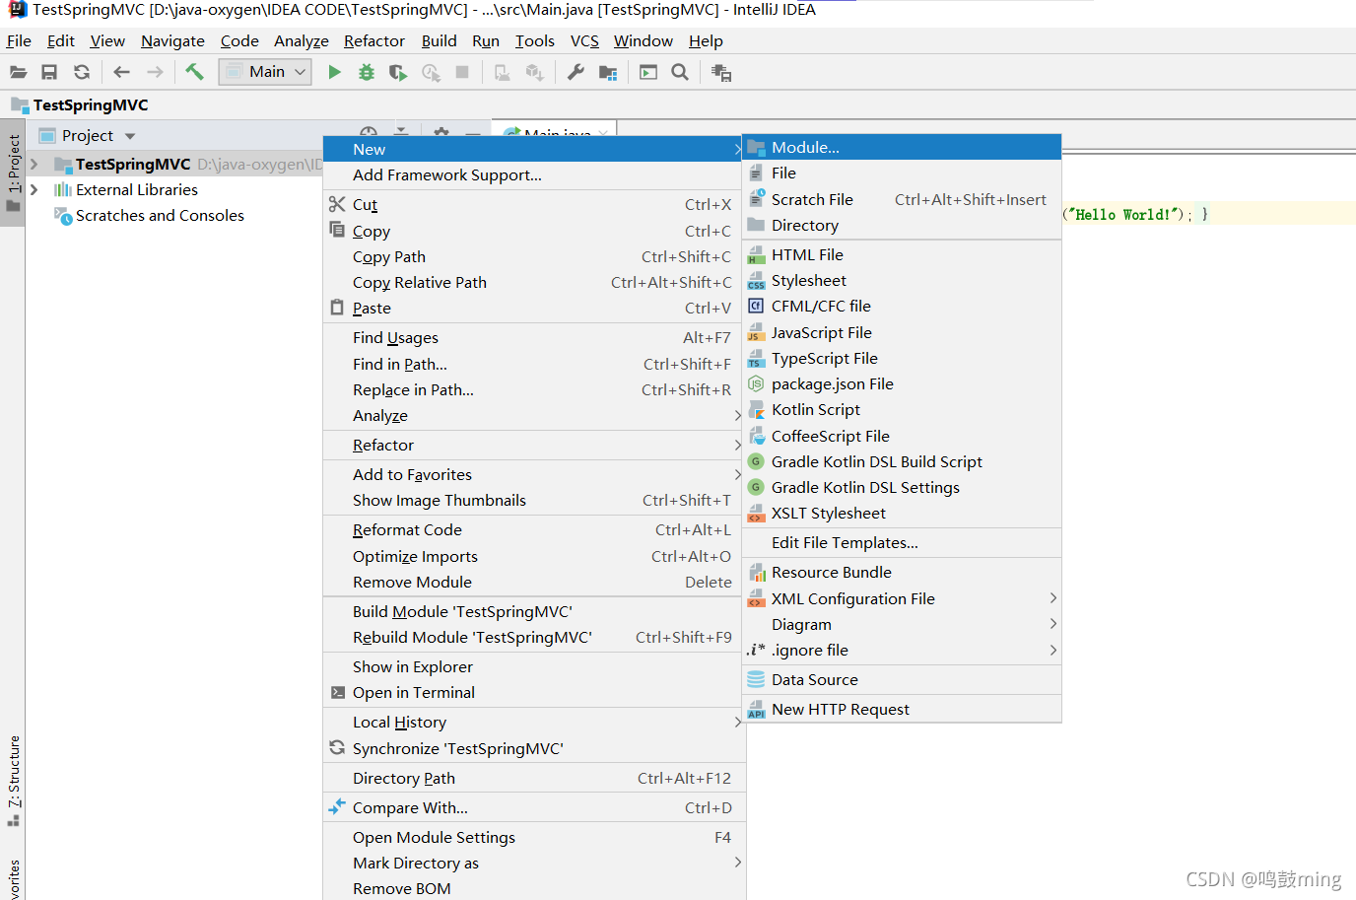Open the 1: Project side tab
Viewport: 1356px width, 900px height.
pyautogui.click(x=13, y=173)
